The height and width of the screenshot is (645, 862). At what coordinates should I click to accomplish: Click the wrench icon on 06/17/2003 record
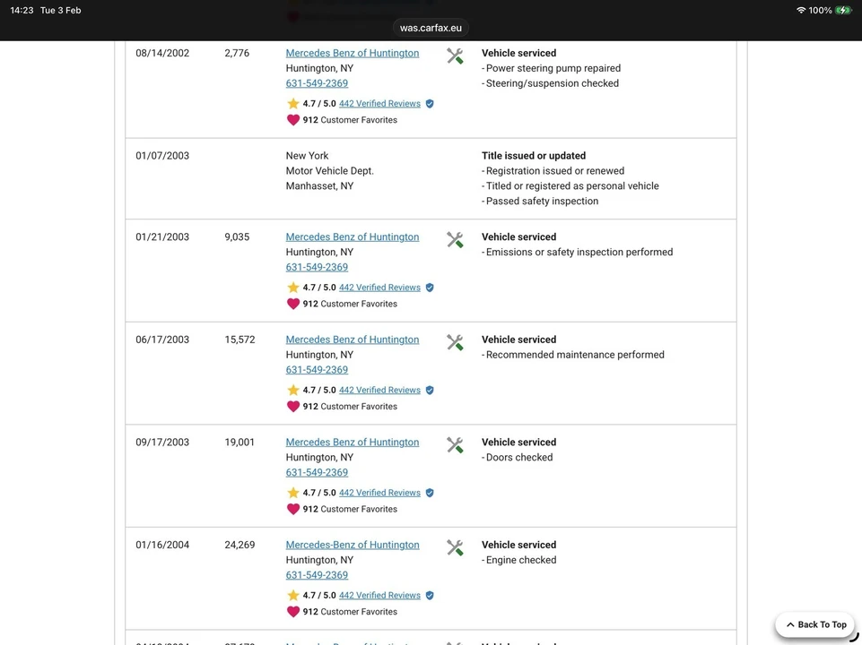pyautogui.click(x=455, y=342)
